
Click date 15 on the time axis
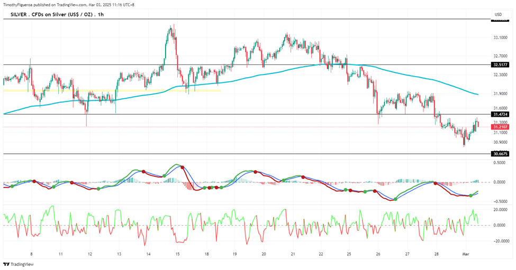click(178, 254)
